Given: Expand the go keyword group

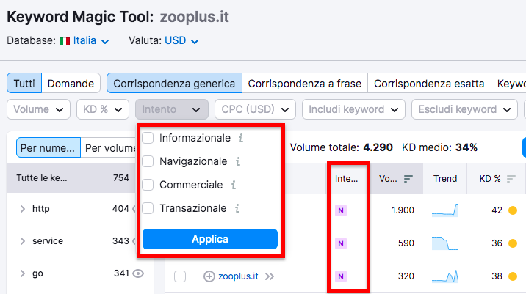Looking at the screenshot, I should coord(23,273).
